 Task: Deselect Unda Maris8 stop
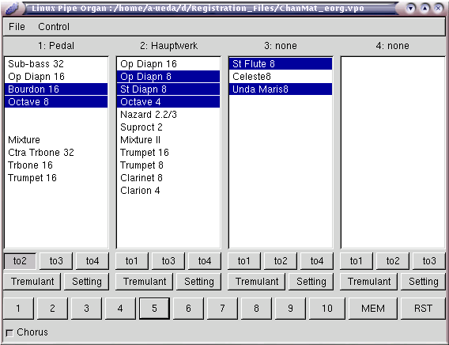point(281,89)
